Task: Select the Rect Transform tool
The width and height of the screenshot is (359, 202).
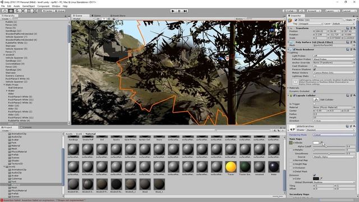Action: pos(29,11)
